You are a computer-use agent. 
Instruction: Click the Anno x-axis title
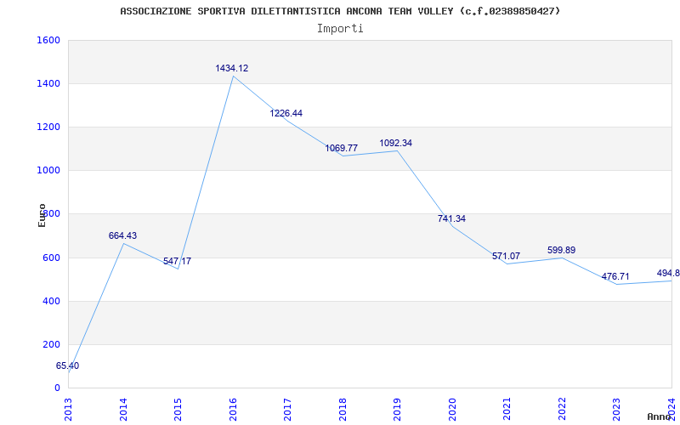(660, 416)
